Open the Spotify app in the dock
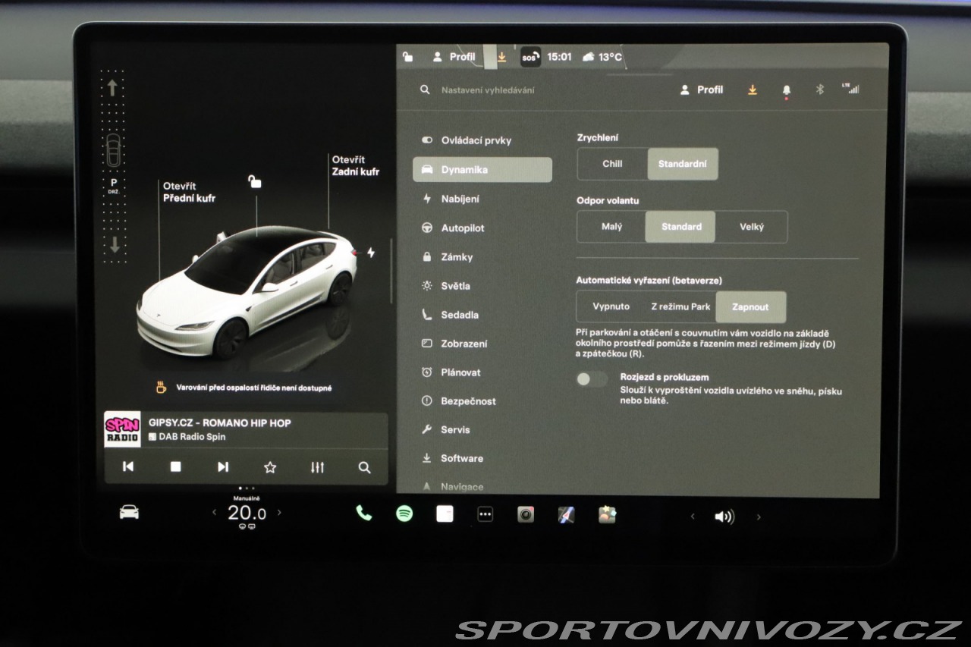The image size is (971, 647). (x=404, y=514)
